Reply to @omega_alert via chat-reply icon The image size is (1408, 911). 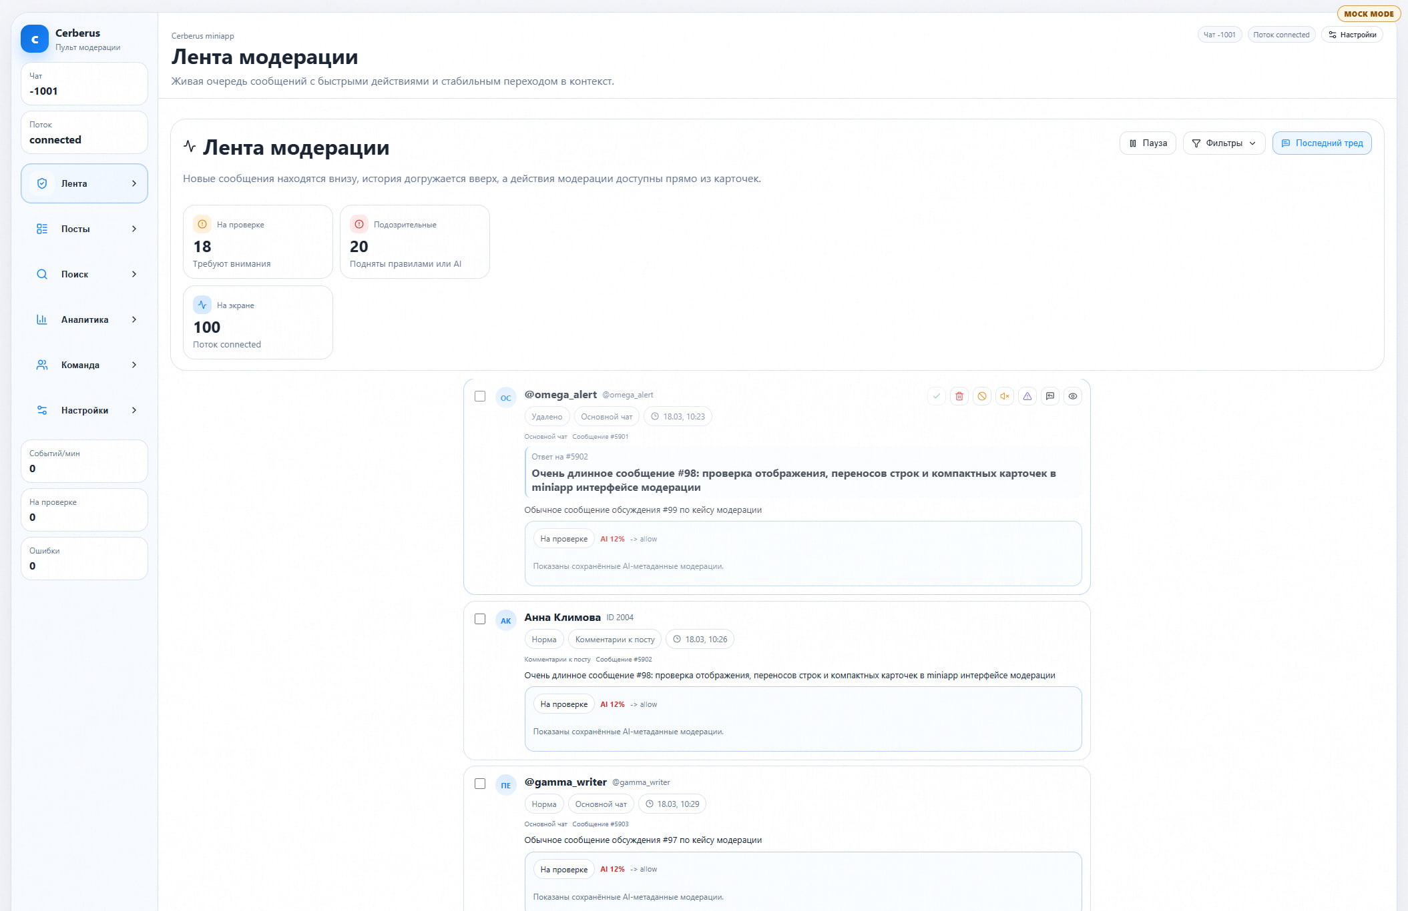point(1049,396)
